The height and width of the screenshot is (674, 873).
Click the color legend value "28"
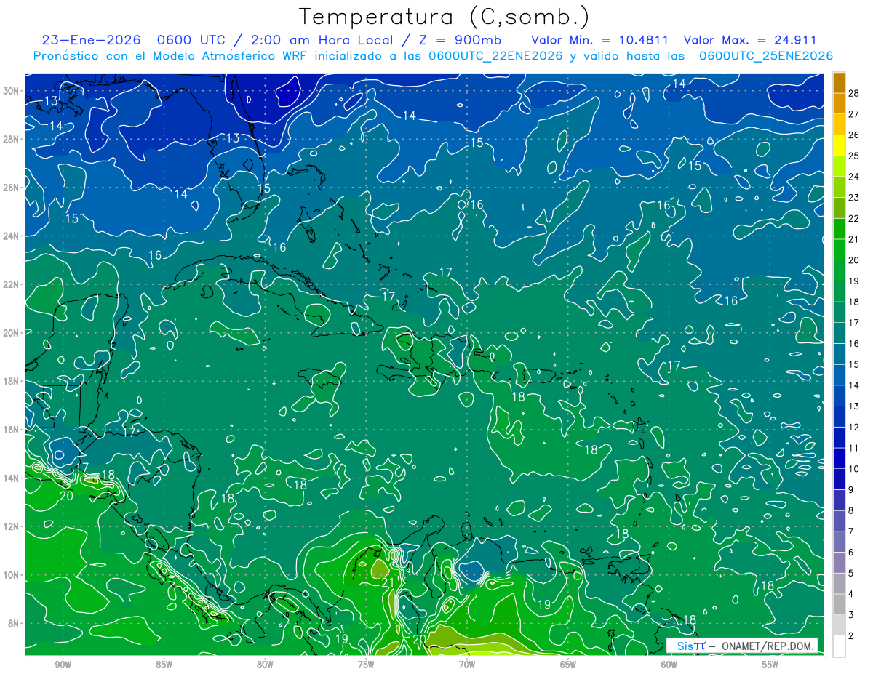[854, 93]
